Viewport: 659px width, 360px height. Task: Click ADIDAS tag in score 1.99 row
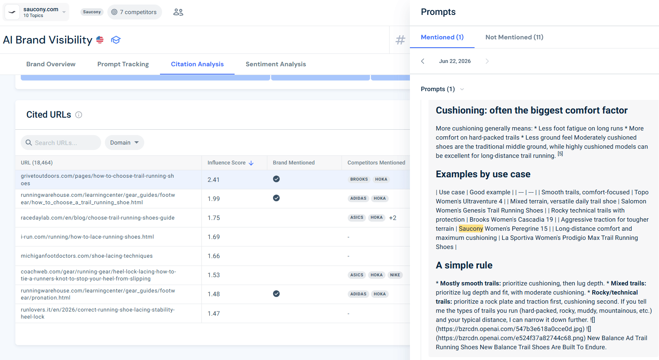(358, 198)
